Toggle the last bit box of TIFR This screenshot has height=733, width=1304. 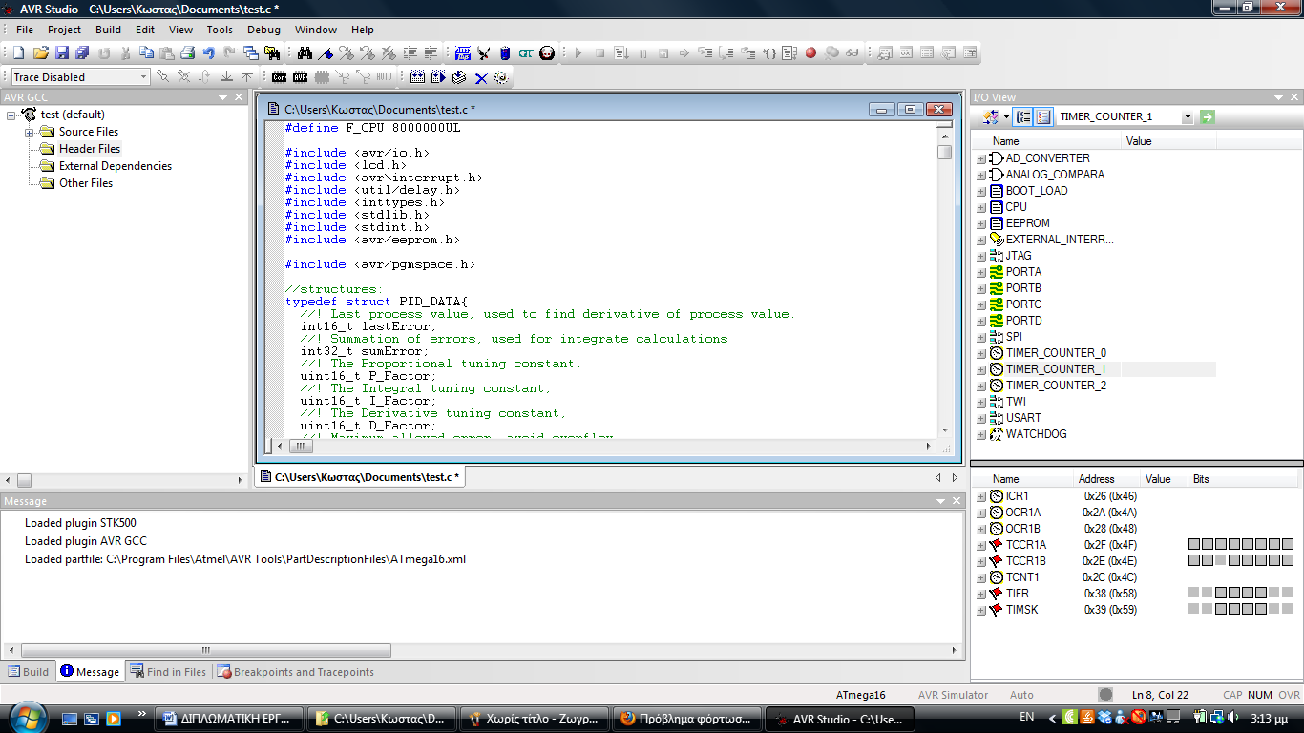coord(1288,593)
